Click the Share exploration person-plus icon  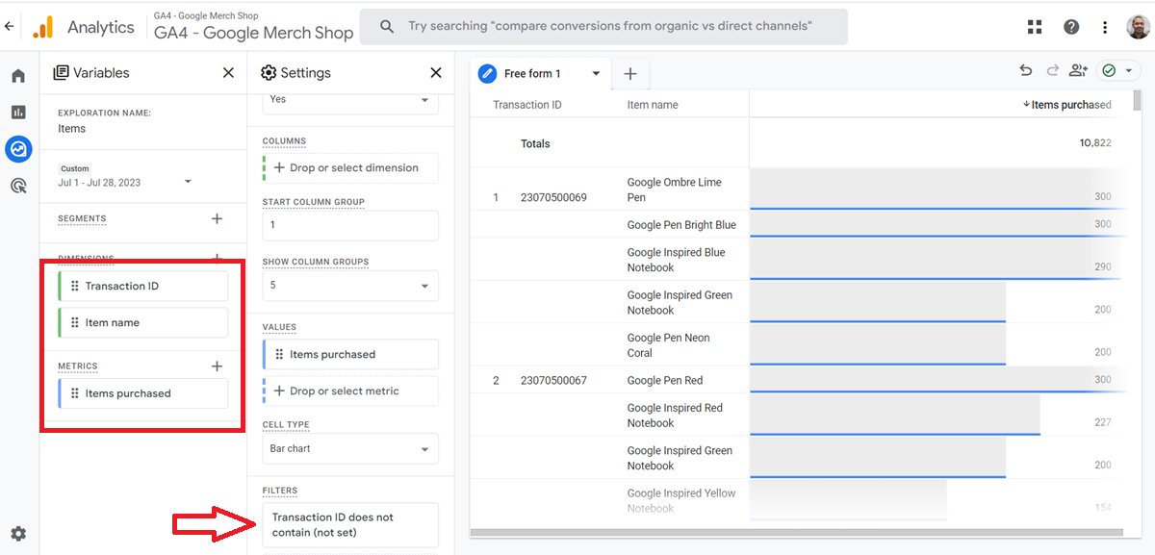tap(1078, 70)
